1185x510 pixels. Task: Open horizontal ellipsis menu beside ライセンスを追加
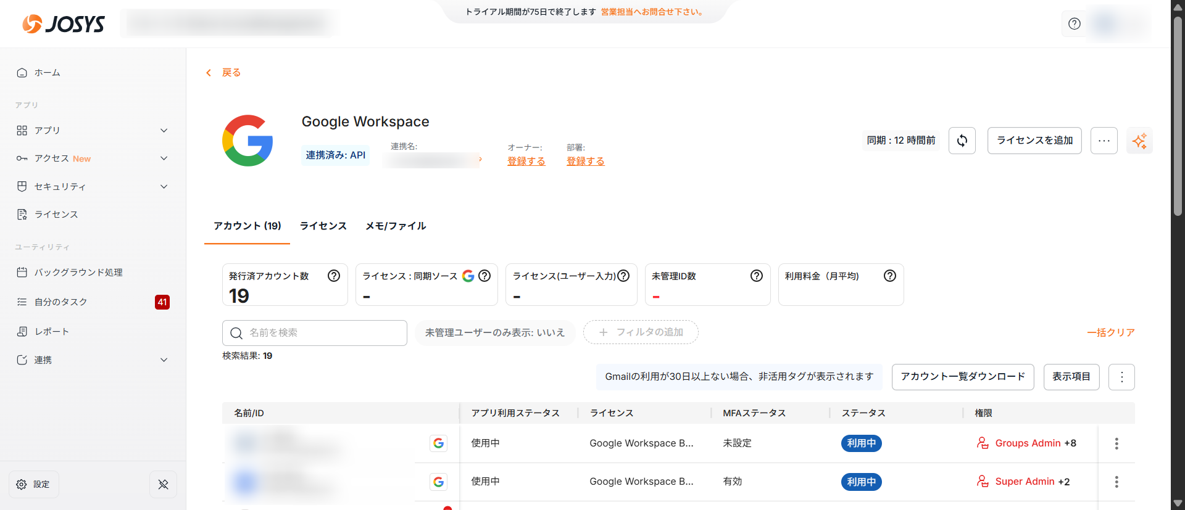pos(1104,141)
